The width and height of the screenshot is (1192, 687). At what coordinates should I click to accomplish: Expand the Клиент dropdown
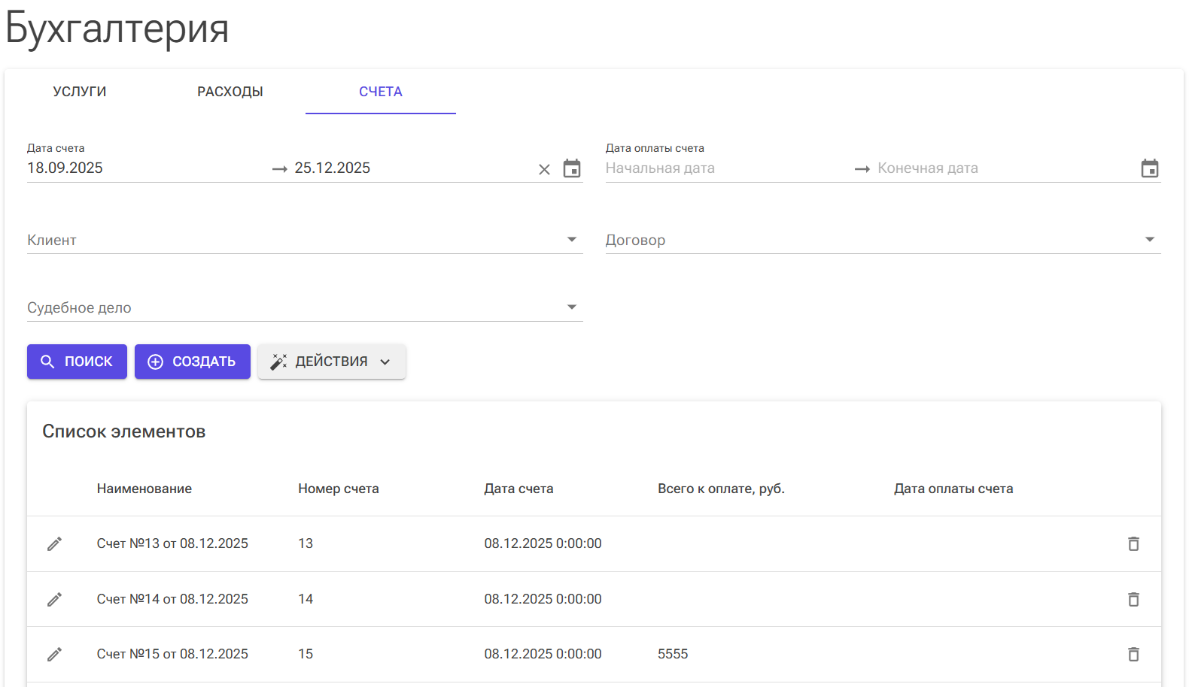[305, 240]
